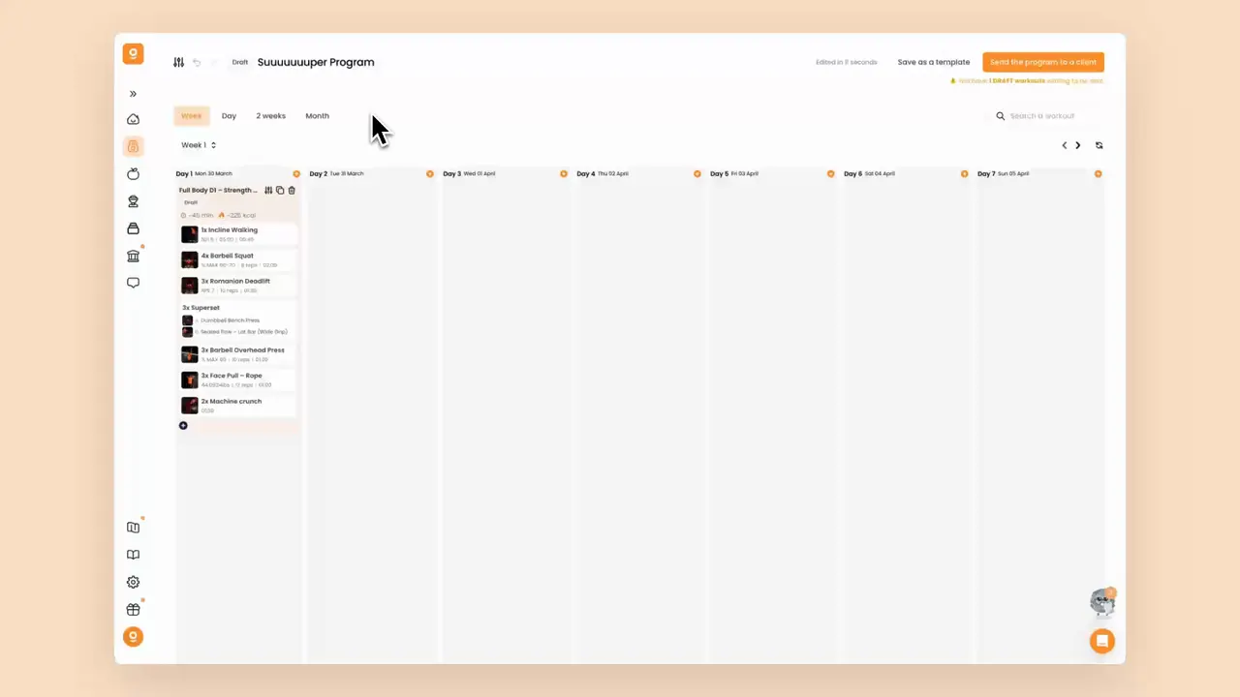Switch to the Month view tab
Viewport: 1240px width, 697px height.
(317, 115)
